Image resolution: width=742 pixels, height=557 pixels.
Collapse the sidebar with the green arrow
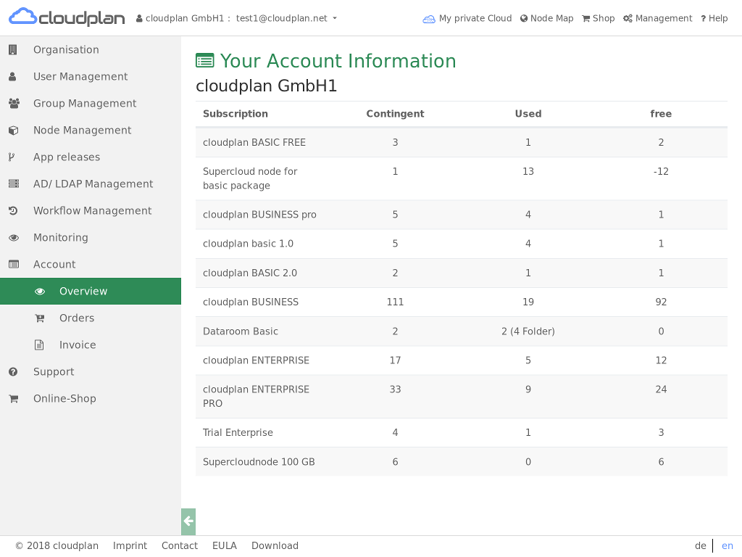[x=188, y=521]
